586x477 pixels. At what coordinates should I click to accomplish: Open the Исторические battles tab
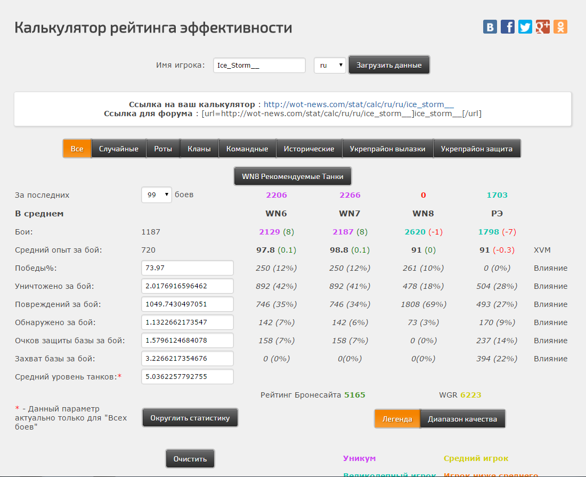pos(309,149)
